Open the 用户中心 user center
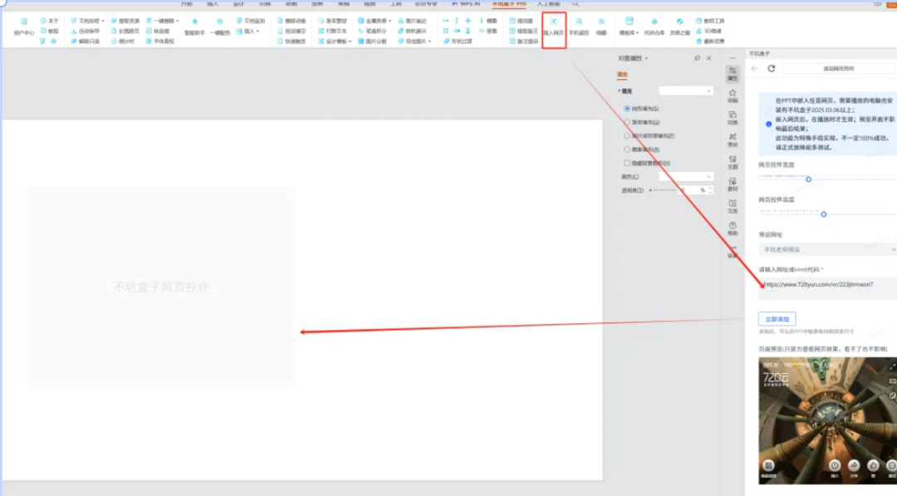The image size is (897, 496). point(24,25)
